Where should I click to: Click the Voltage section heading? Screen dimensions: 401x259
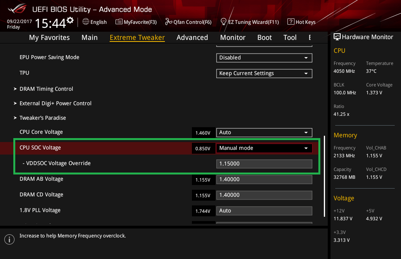[344, 198]
